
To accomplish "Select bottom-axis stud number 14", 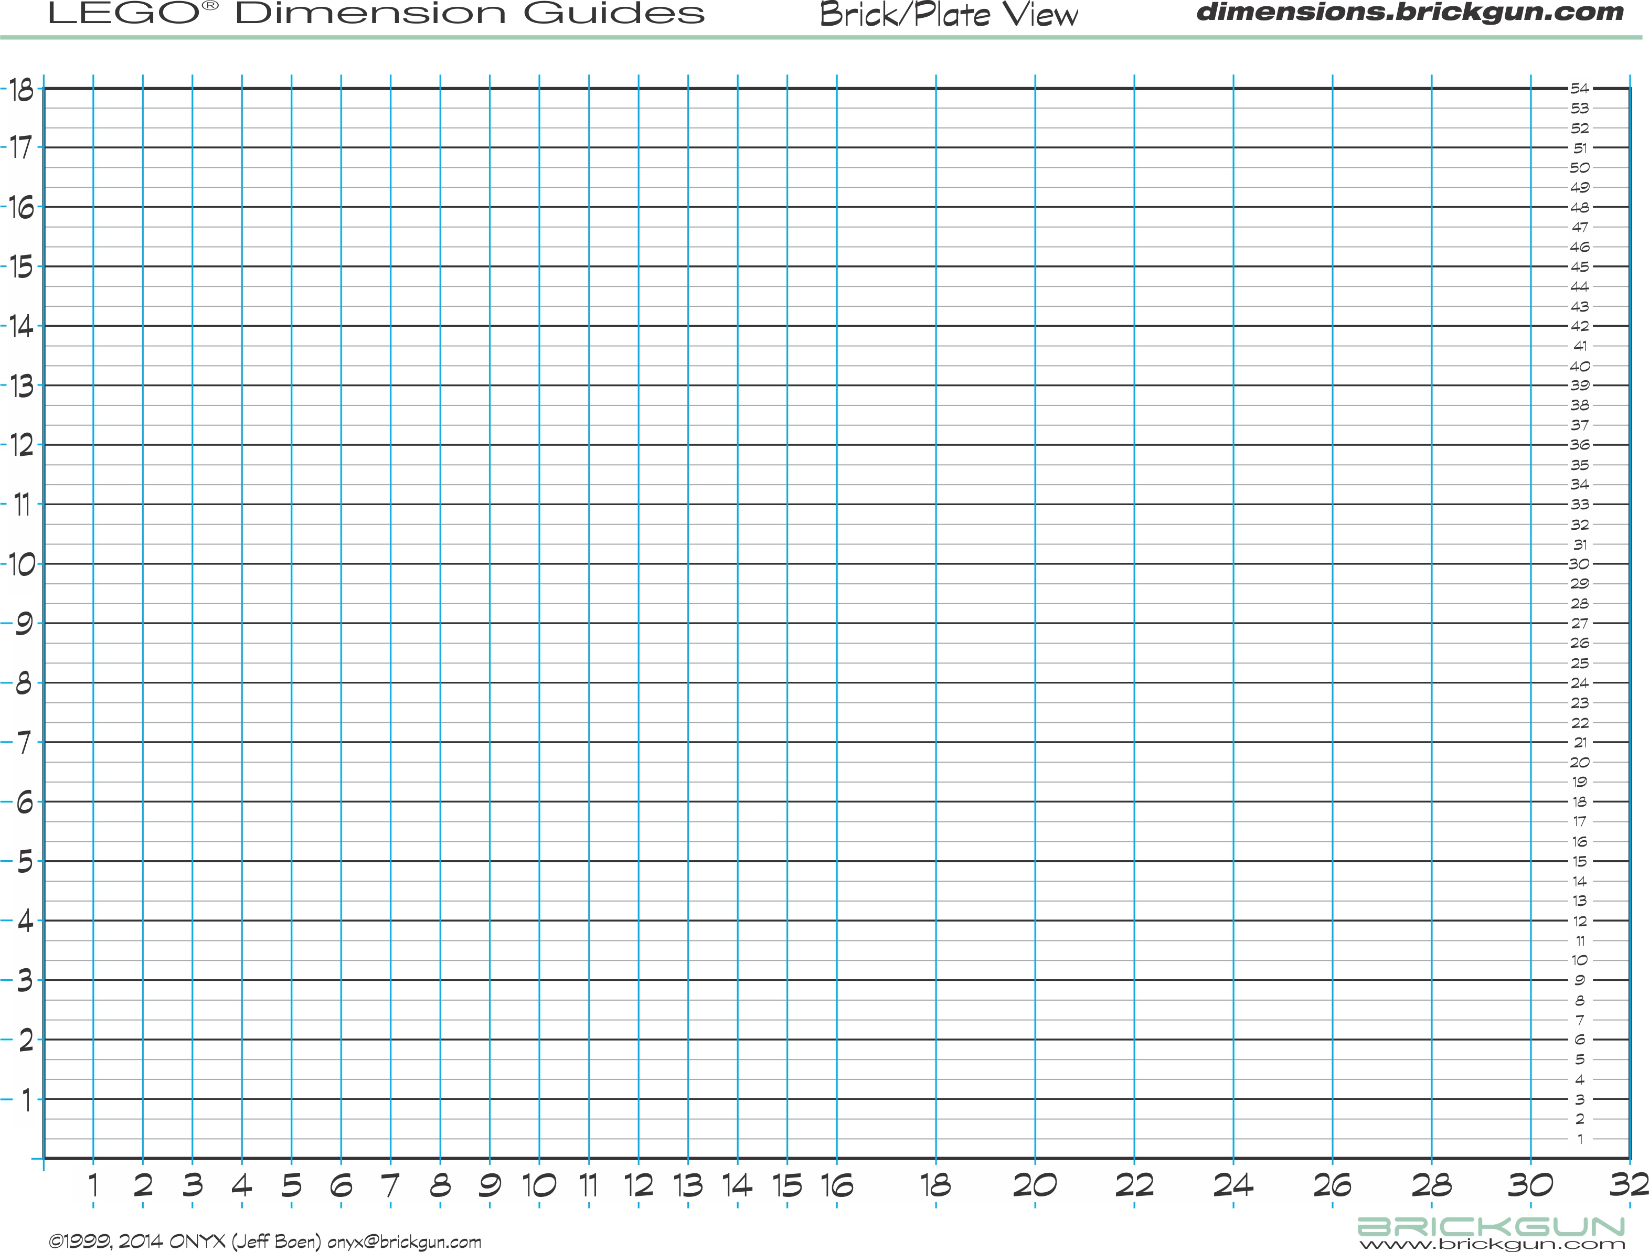I will (737, 1185).
